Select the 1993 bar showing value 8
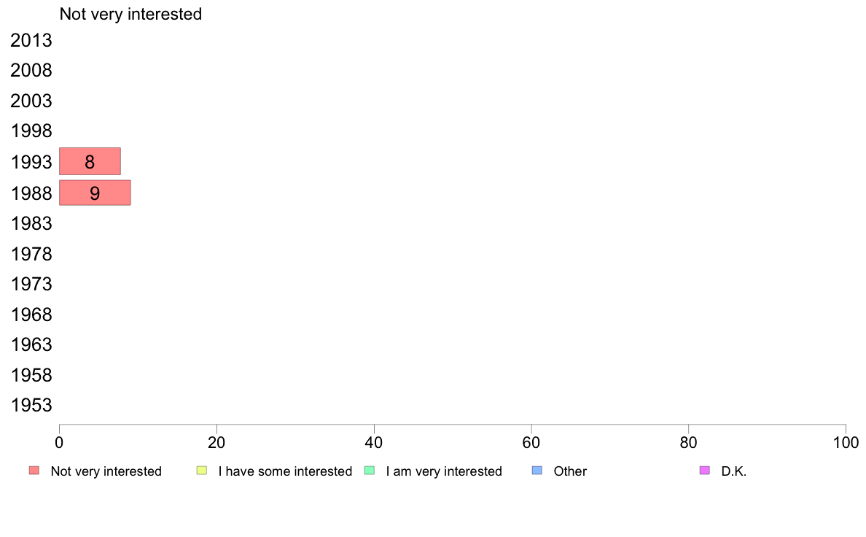Viewport: 866px width, 537px height. pos(90,161)
